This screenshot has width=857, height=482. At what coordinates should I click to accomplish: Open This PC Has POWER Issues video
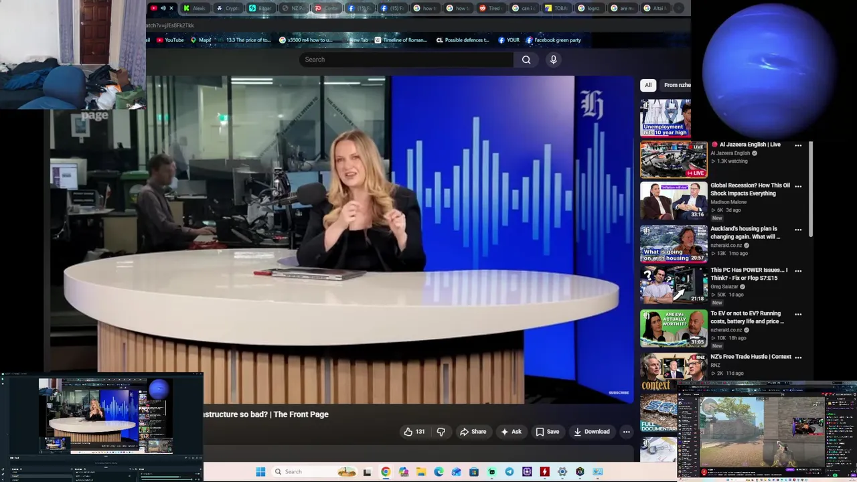pos(749,274)
